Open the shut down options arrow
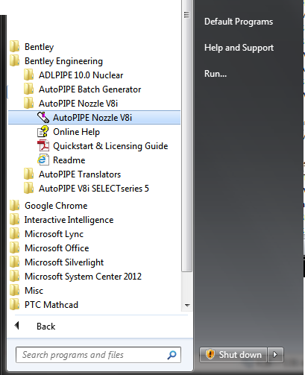 point(275,354)
